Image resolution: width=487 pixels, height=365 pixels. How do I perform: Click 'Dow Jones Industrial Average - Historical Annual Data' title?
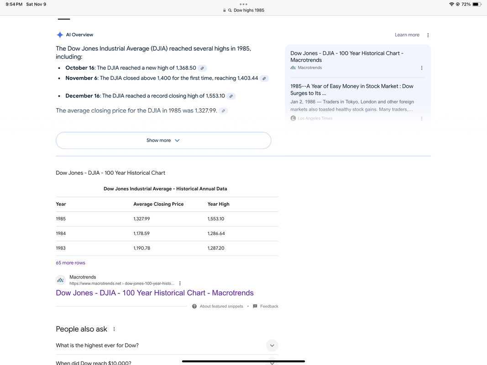(165, 189)
